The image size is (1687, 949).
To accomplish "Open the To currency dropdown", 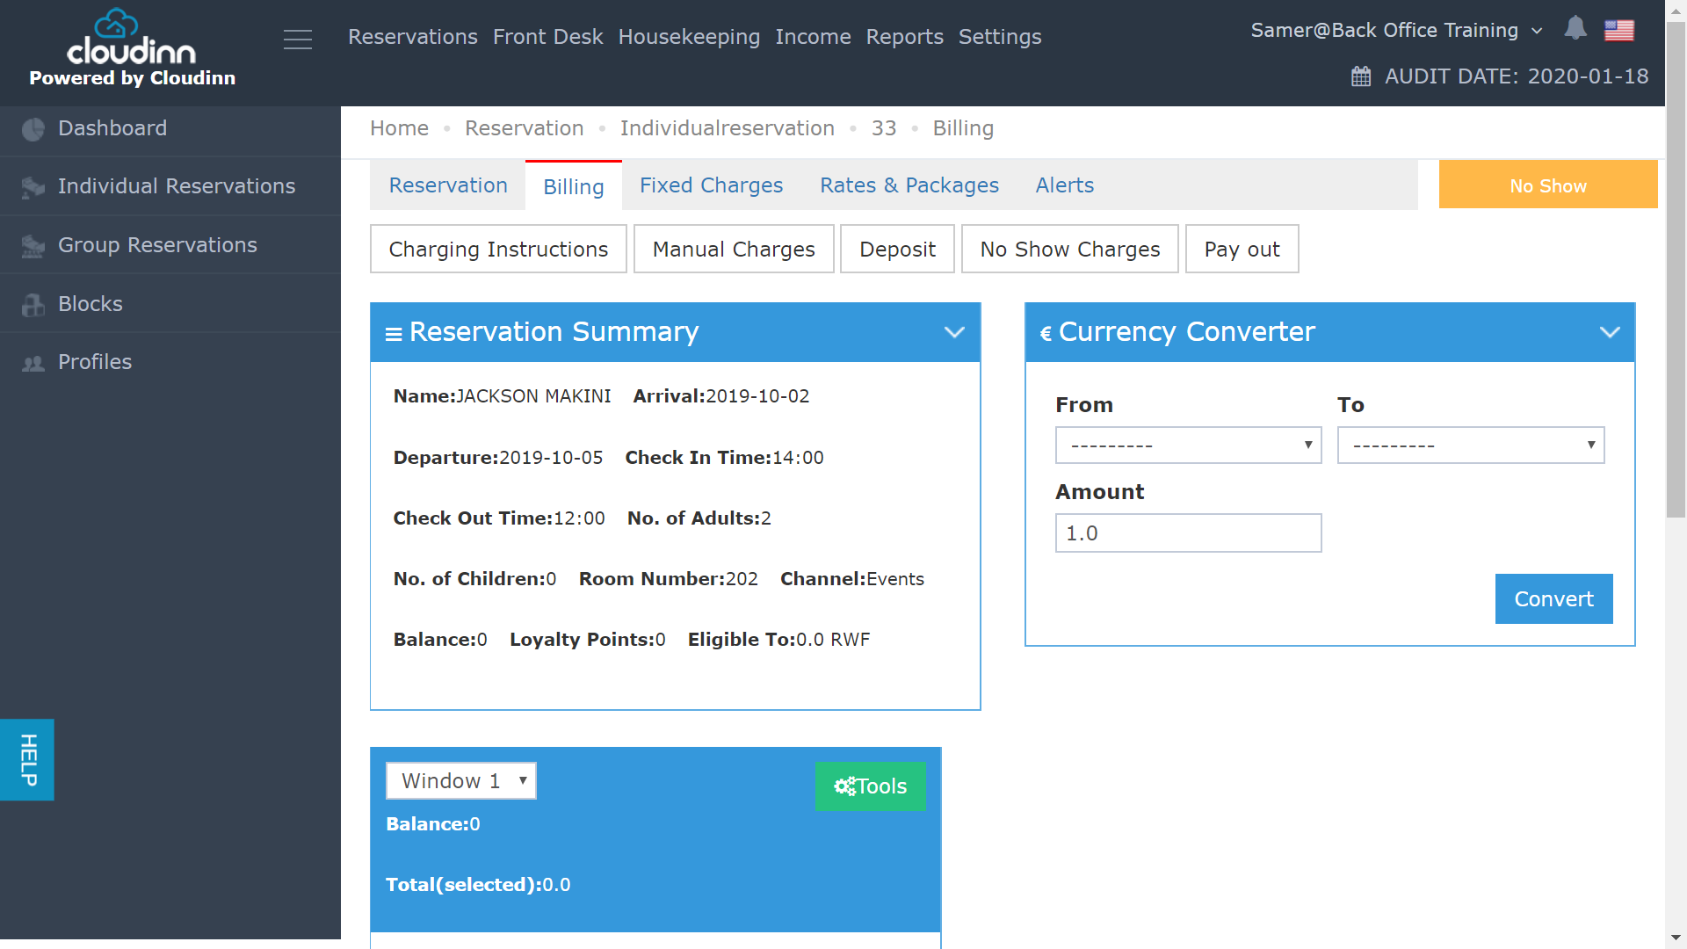I will click(1471, 446).
